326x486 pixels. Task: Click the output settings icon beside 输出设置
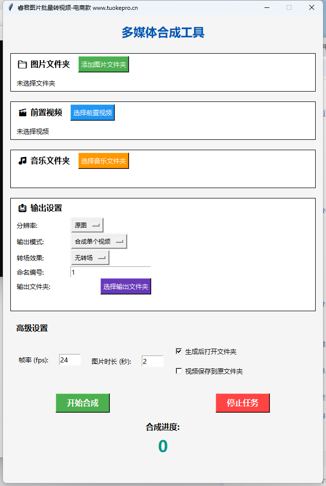point(22,208)
